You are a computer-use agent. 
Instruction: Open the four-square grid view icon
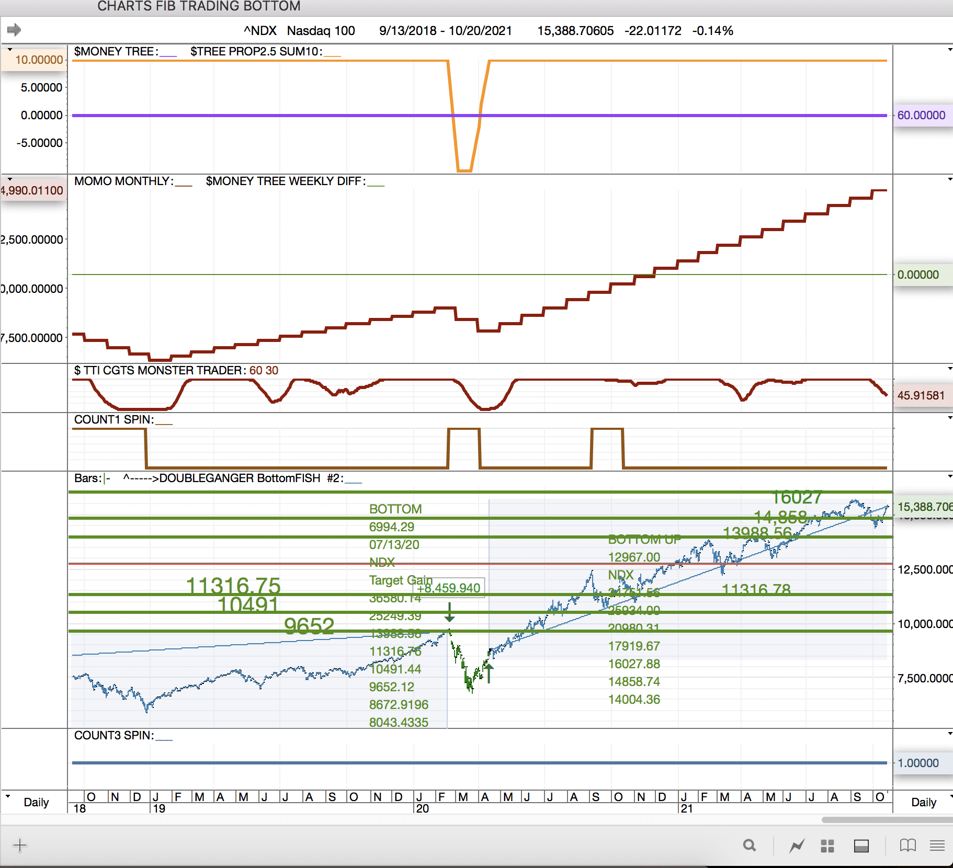[x=827, y=846]
